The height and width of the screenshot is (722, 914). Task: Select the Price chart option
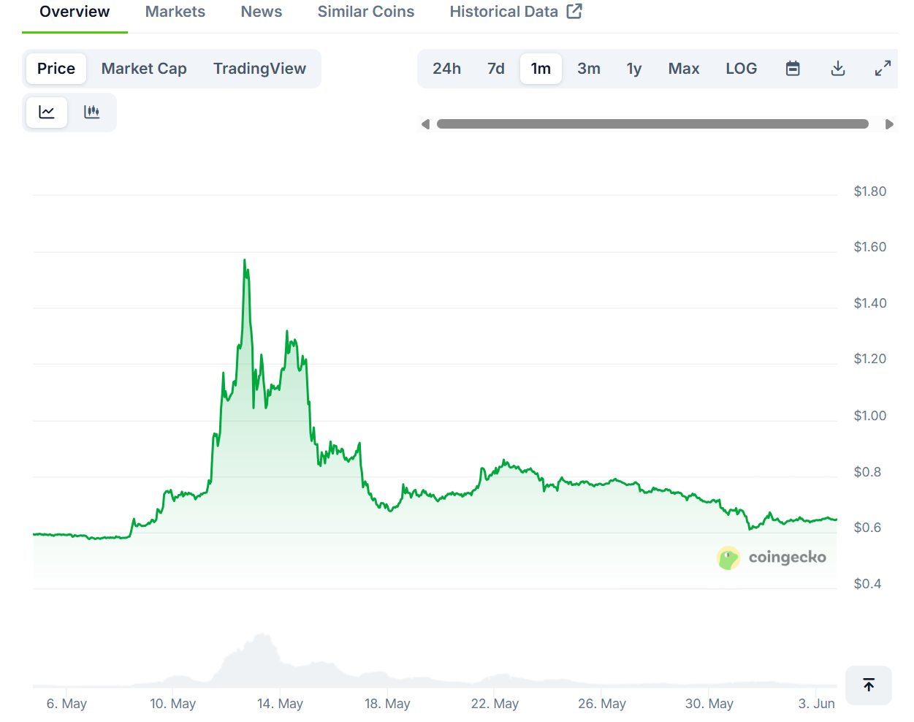56,69
